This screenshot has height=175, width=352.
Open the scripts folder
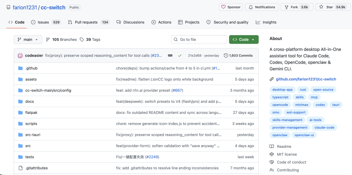[x=31, y=124]
